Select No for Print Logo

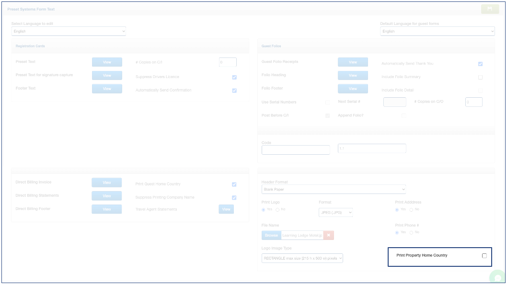tap(277, 210)
